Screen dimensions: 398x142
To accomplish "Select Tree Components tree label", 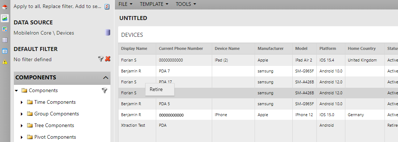I will pyautogui.click(x=54, y=125).
